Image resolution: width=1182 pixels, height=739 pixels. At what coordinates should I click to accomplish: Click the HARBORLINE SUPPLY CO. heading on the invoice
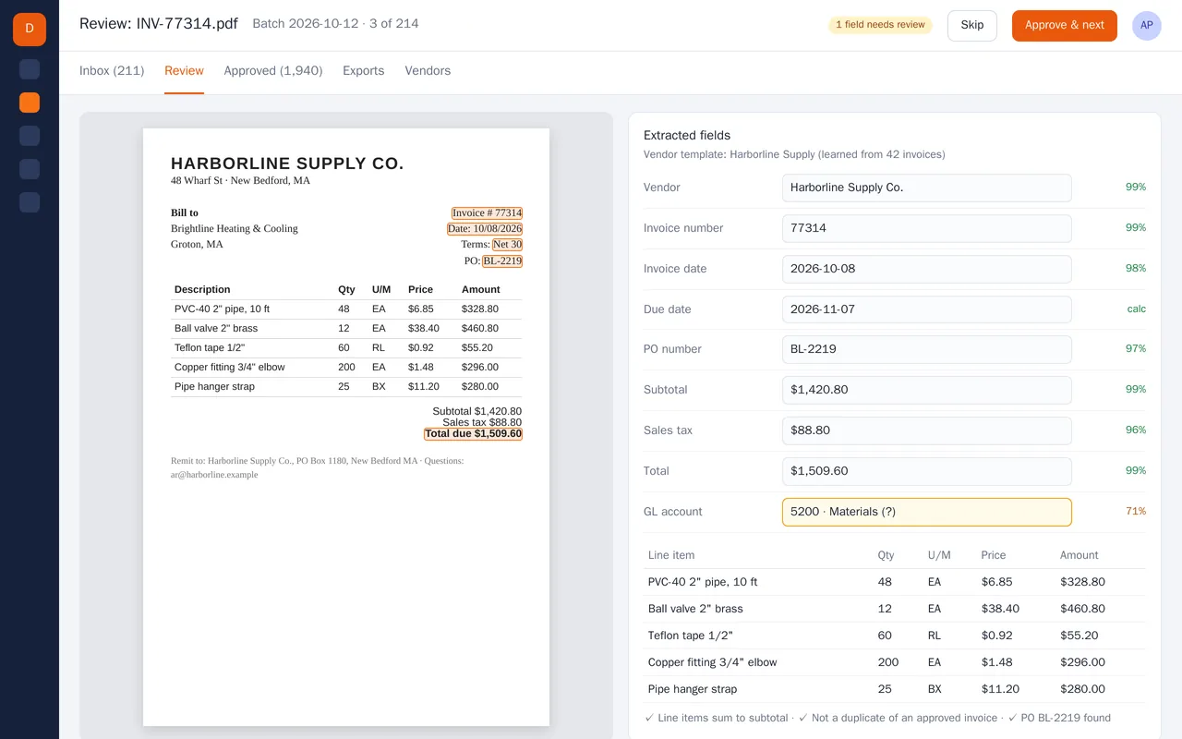click(287, 164)
